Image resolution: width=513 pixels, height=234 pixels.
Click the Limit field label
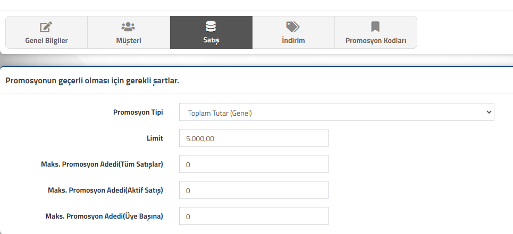coord(155,138)
